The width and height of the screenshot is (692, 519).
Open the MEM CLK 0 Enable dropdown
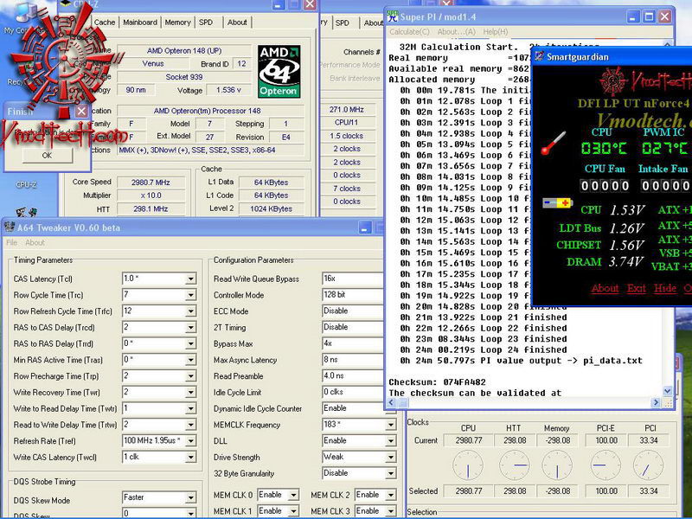(294, 495)
